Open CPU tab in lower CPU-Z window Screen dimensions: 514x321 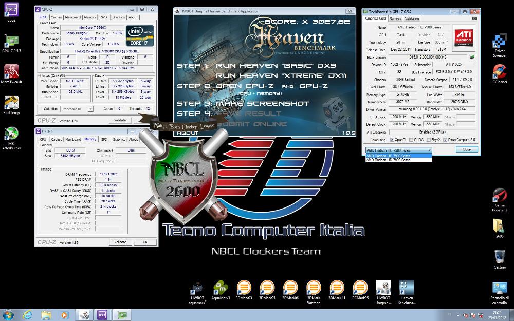[43, 139]
